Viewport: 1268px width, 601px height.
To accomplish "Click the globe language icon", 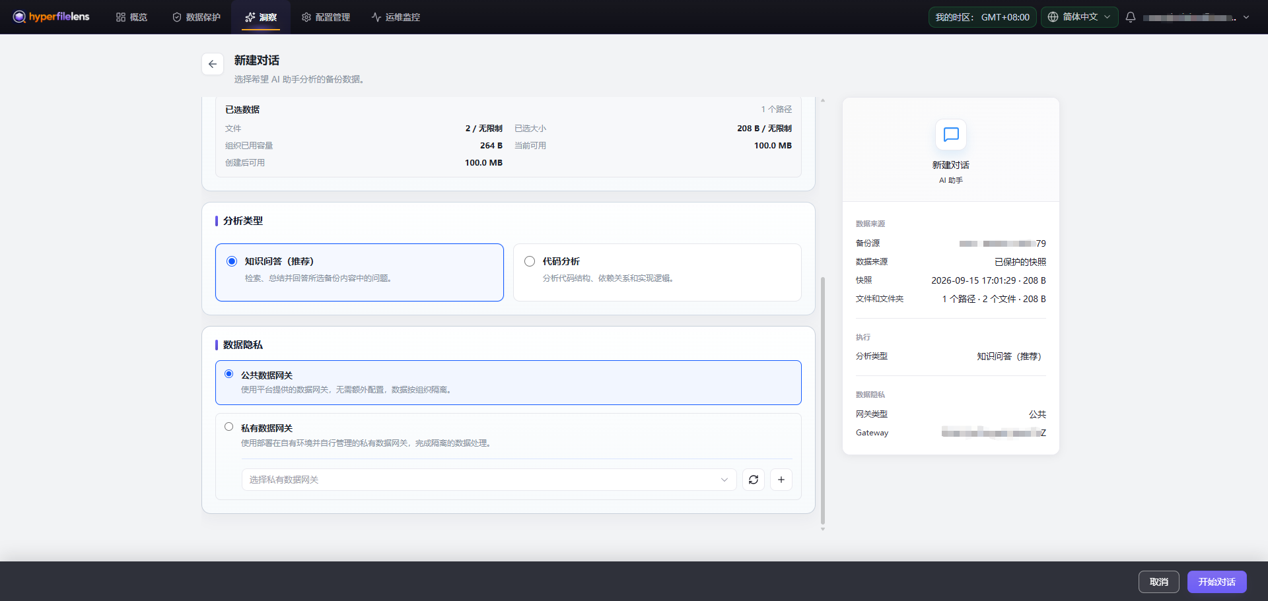I will click(x=1053, y=17).
